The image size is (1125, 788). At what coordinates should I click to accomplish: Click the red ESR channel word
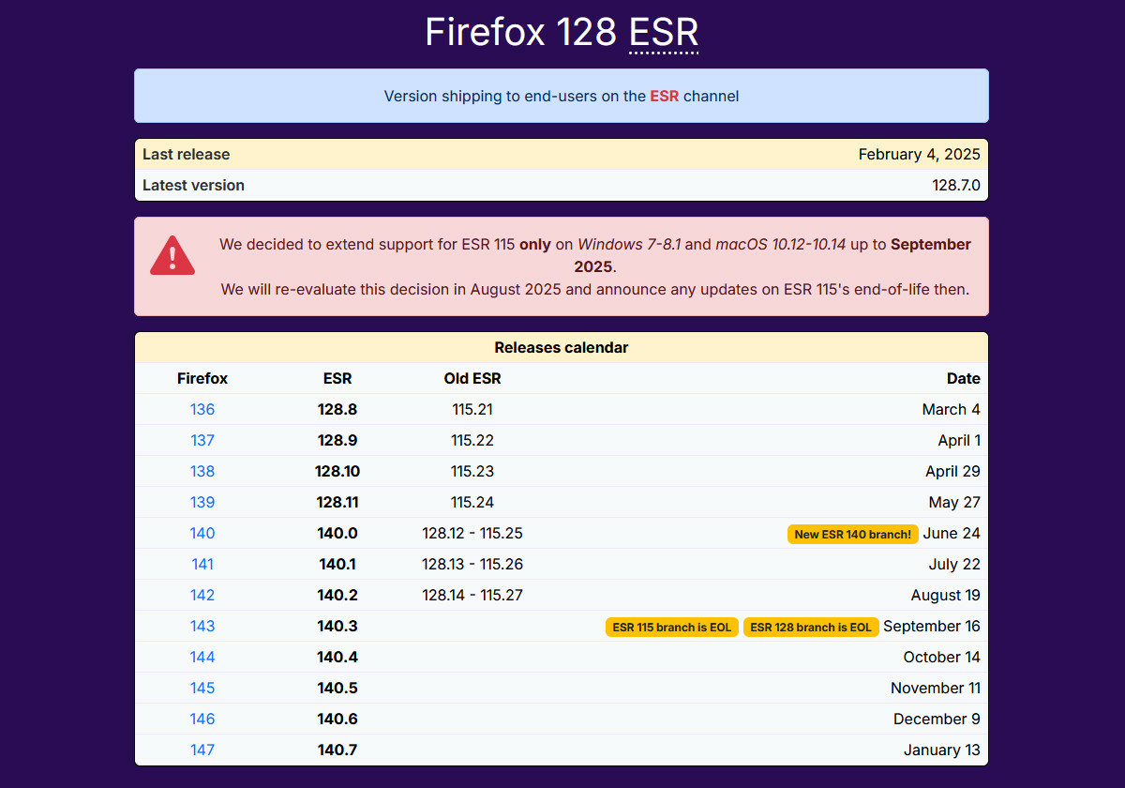point(664,96)
